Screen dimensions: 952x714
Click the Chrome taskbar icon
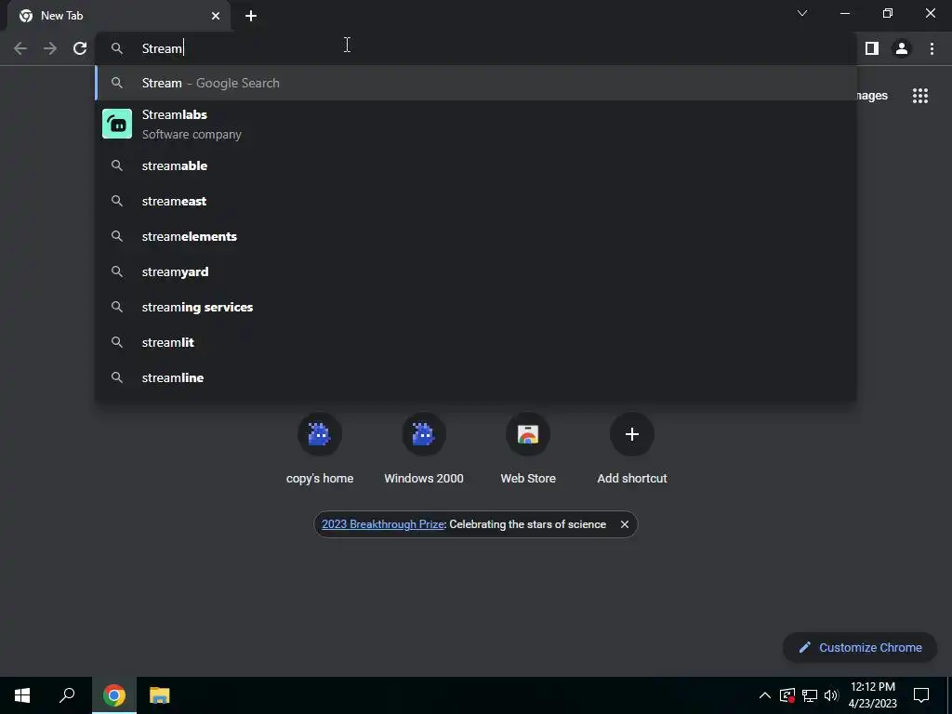114,695
